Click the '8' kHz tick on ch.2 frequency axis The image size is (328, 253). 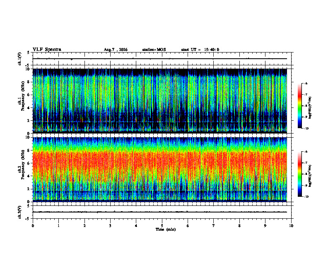29,150
